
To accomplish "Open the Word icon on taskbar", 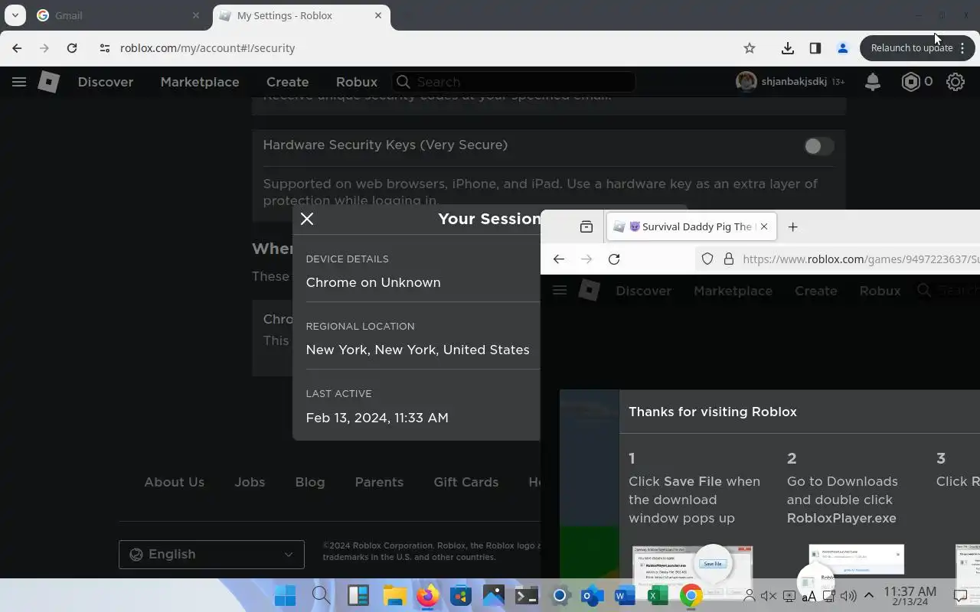I will point(624,595).
